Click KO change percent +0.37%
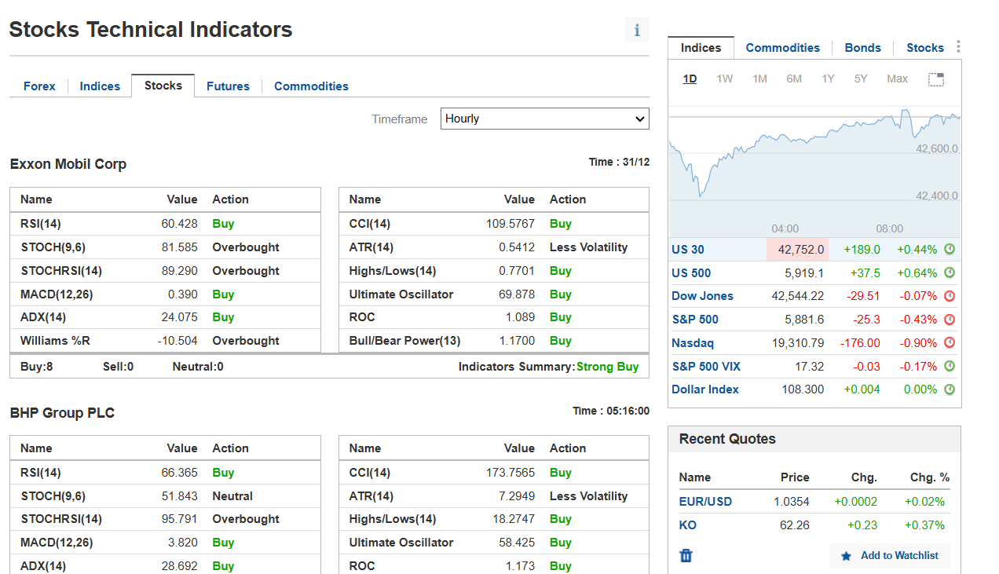 click(x=925, y=525)
